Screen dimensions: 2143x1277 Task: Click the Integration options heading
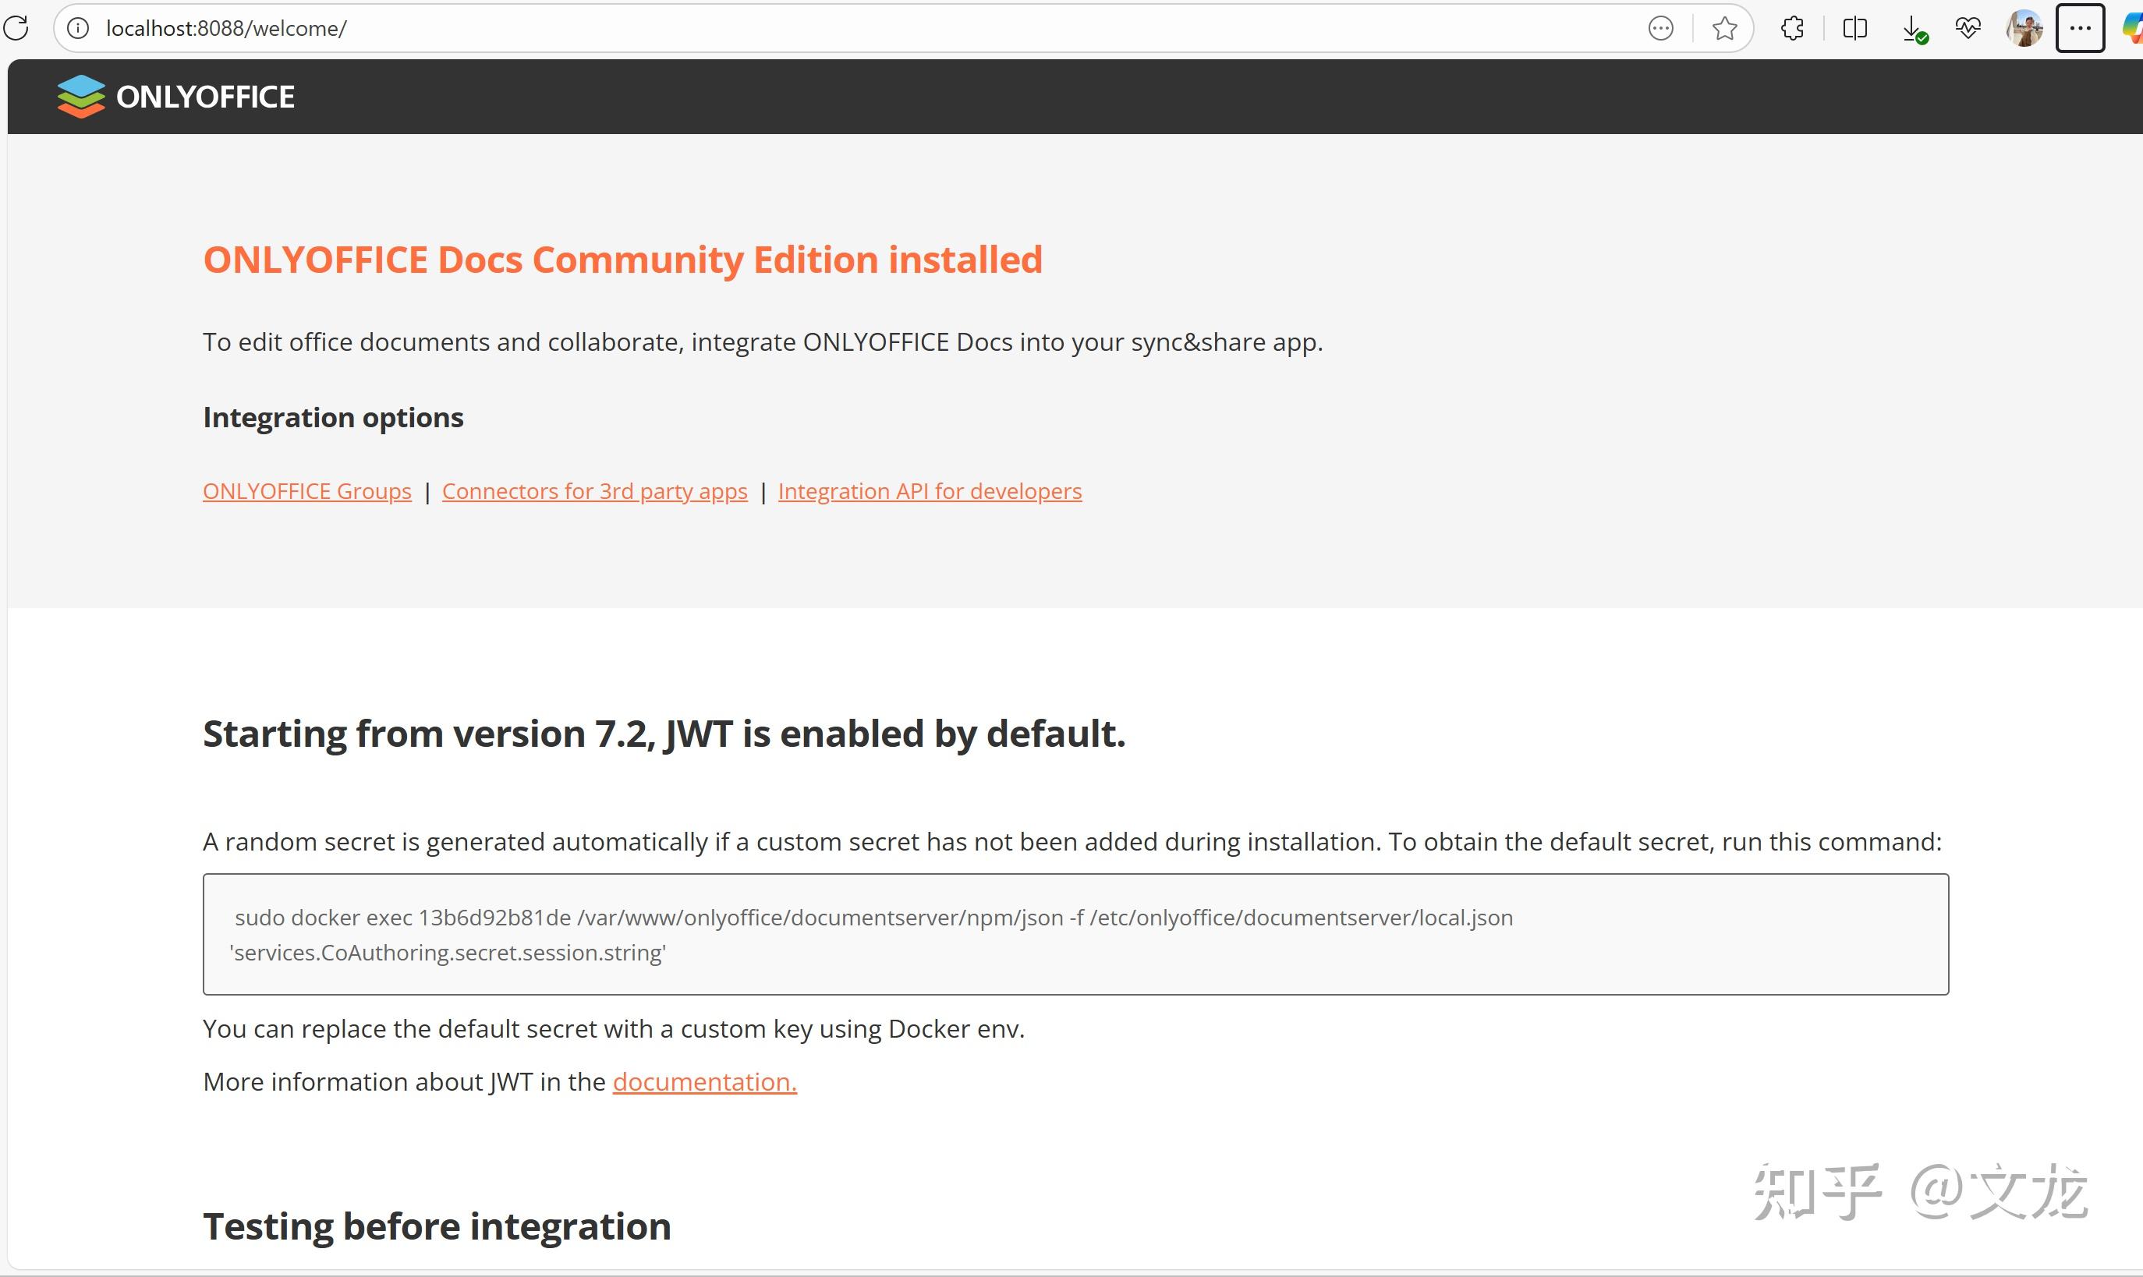coord(333,417)
